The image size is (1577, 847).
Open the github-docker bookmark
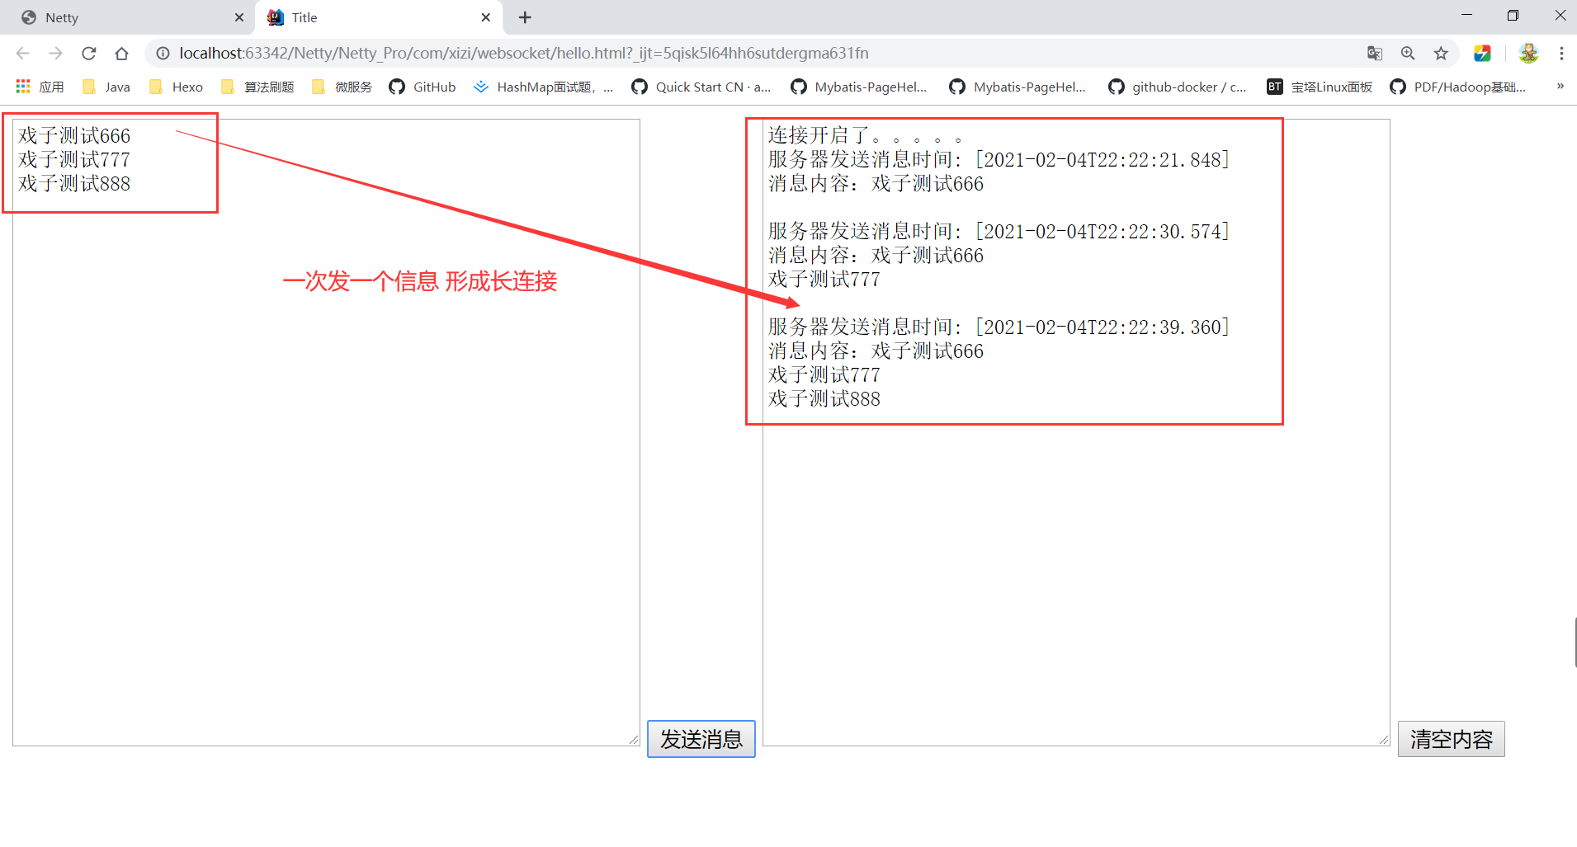click(x=1178, y=87)
